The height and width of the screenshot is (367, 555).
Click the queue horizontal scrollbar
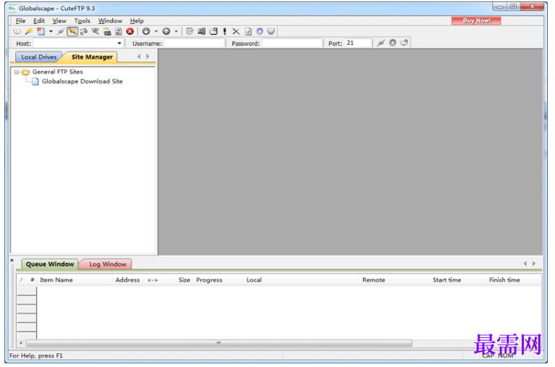tap(219, 343)
